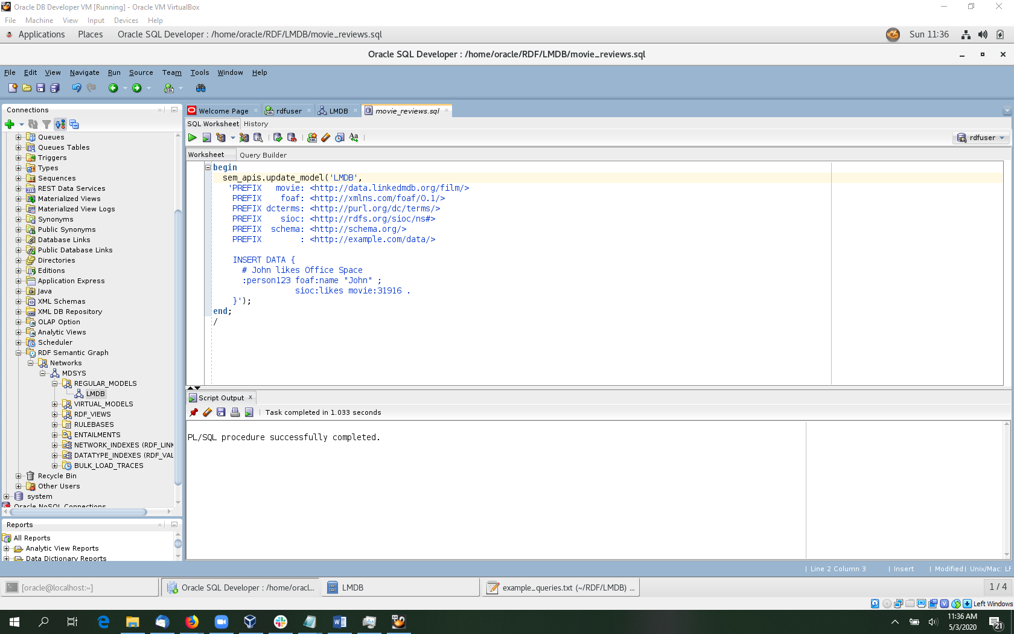Screen dimensions: 1014x634
Task: Switch to the Query Builder tab
Action: click(x=263, y=155)
